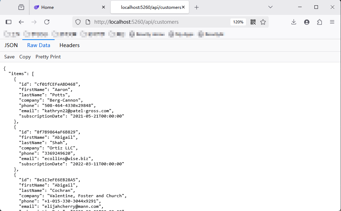Open the application hamburger menu

pos(332,22)
